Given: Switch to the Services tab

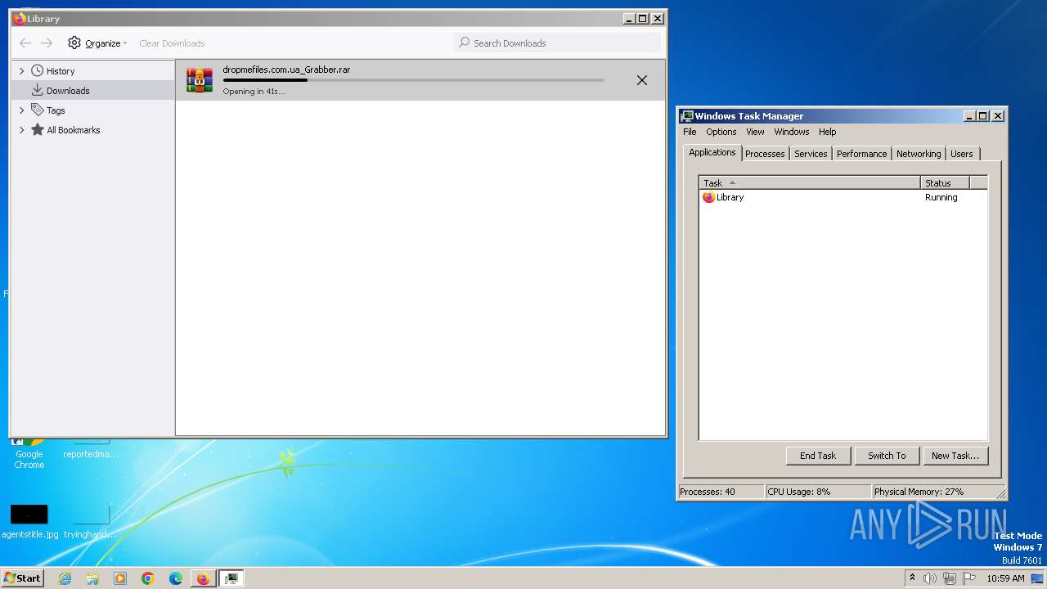Looking at the screenshot, I should tap(811, 154).
